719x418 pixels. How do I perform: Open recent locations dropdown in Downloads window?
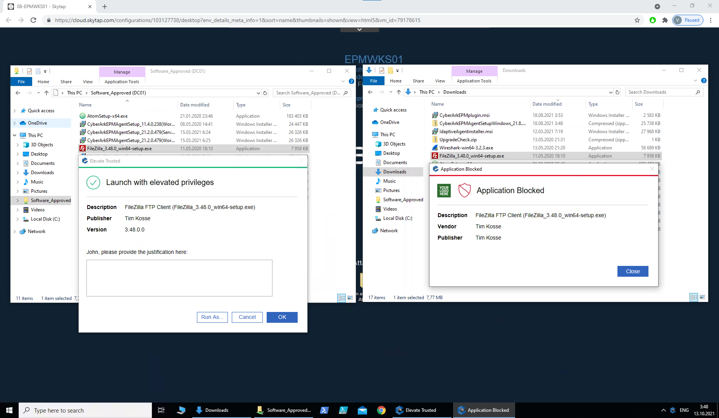391,92
